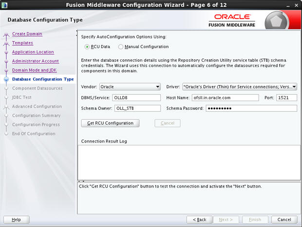Open the Administrator Account step
Viewport: 302px width, 227px height.
(x=36, y=61)
